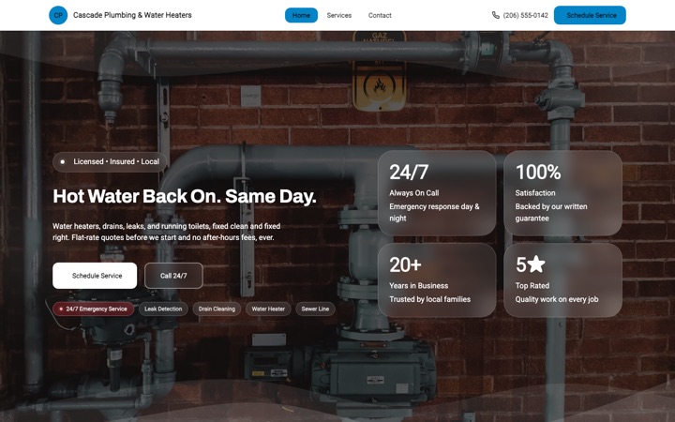
Task: Select the Water Heater tag
Action: [268, 309]
